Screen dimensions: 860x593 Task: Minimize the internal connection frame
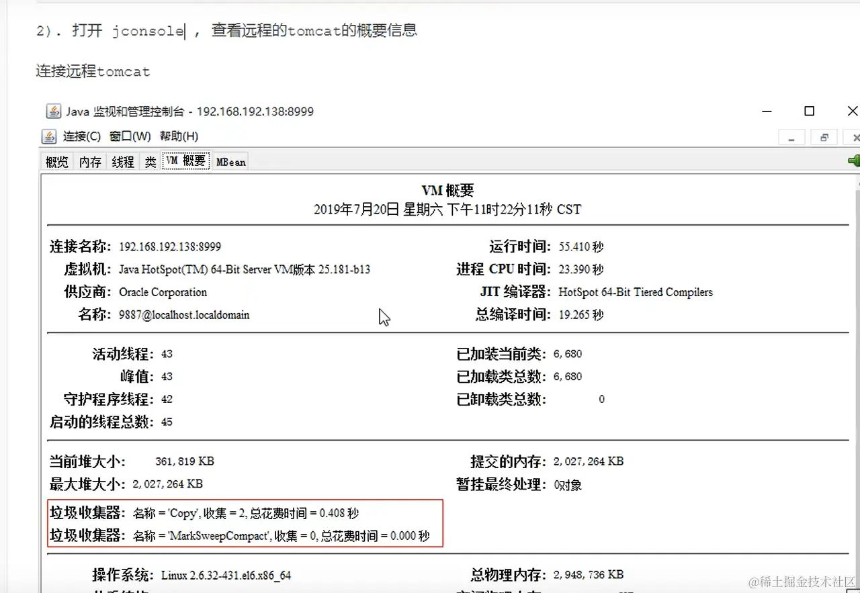(791, 137)
